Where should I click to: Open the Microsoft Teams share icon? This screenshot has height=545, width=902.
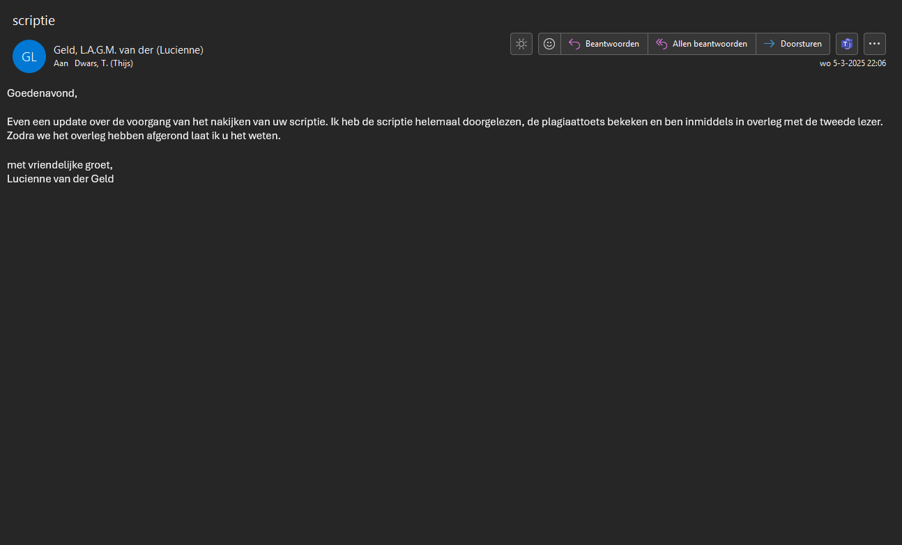point(846,44)
